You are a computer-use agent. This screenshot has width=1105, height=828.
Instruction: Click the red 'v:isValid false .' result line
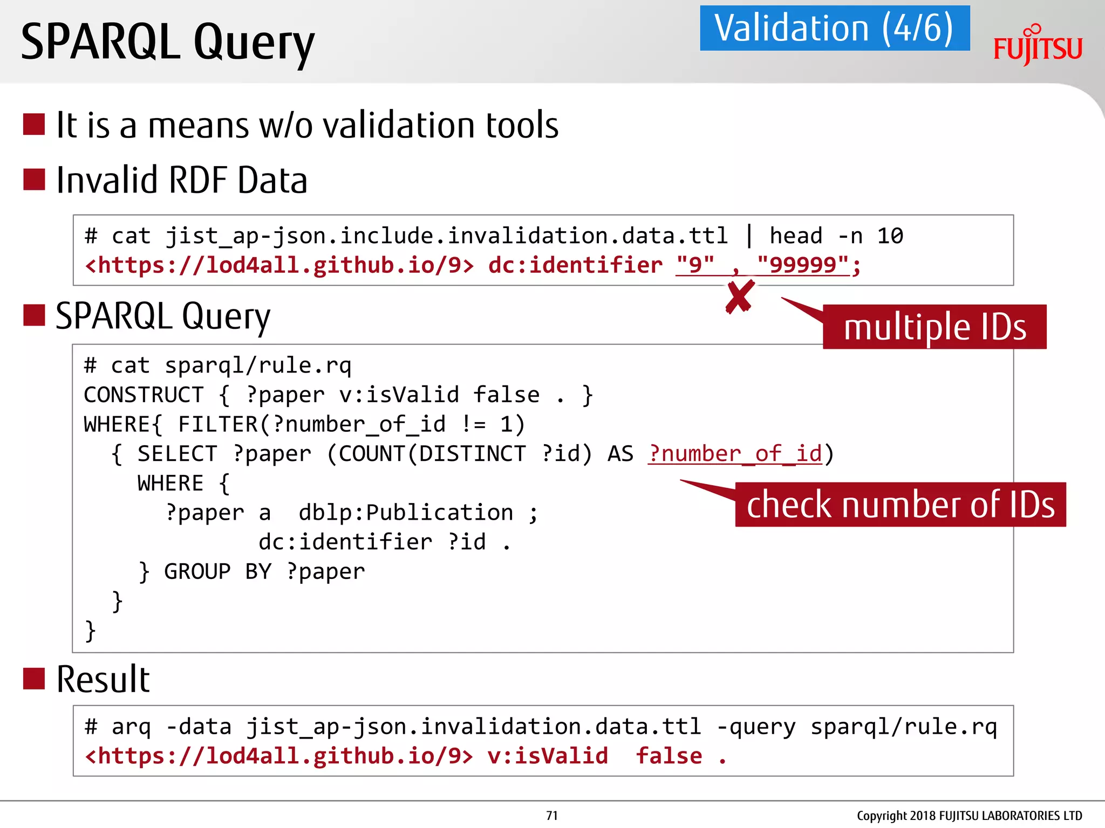tap(406, 756)
